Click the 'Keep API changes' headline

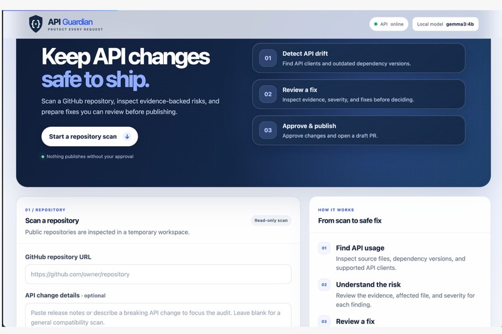coord(126,57)
